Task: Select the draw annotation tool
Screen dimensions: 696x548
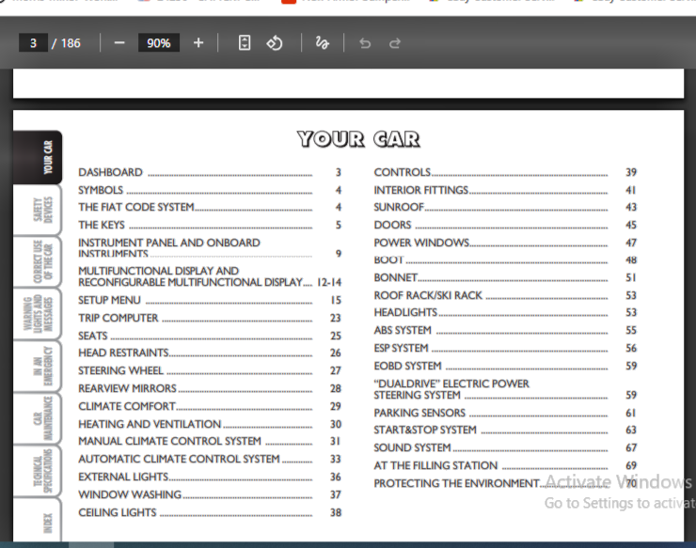Action: pos(323,43)
